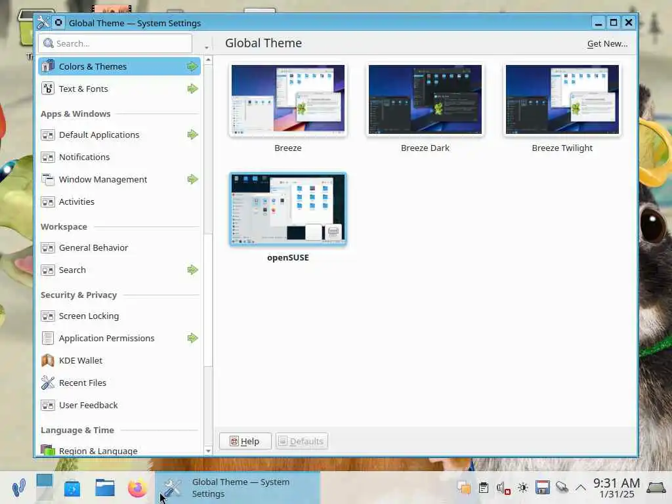Open the floppy disk tray icon

[x=542, y=488]
